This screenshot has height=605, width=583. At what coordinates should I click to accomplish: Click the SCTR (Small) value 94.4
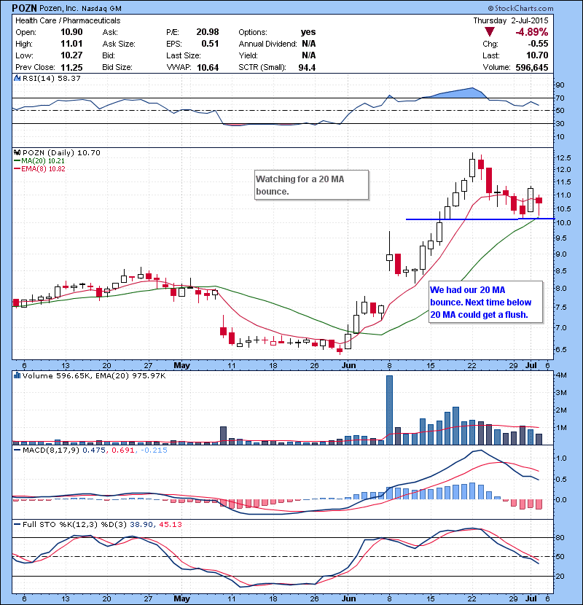tap(307, 68)
